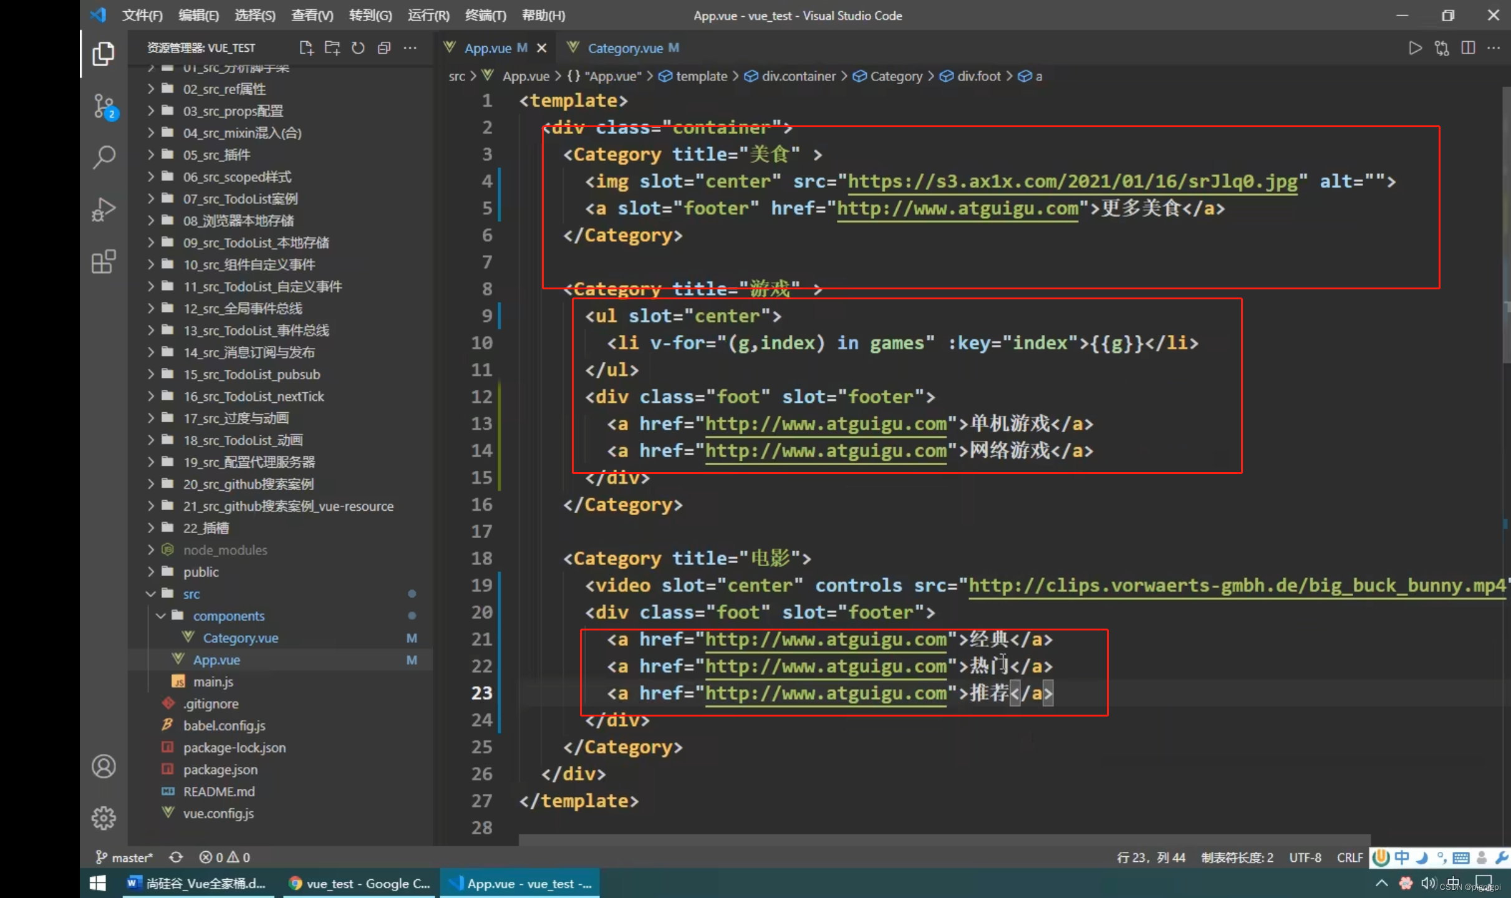
Task: Open editor more actions ellipsis
Action: [x=1494, y=48]
